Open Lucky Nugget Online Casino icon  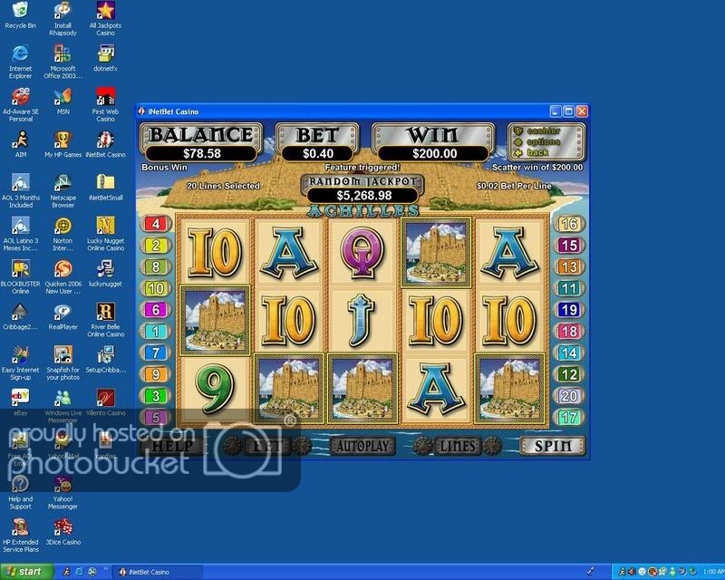click(x=105, y=234)
